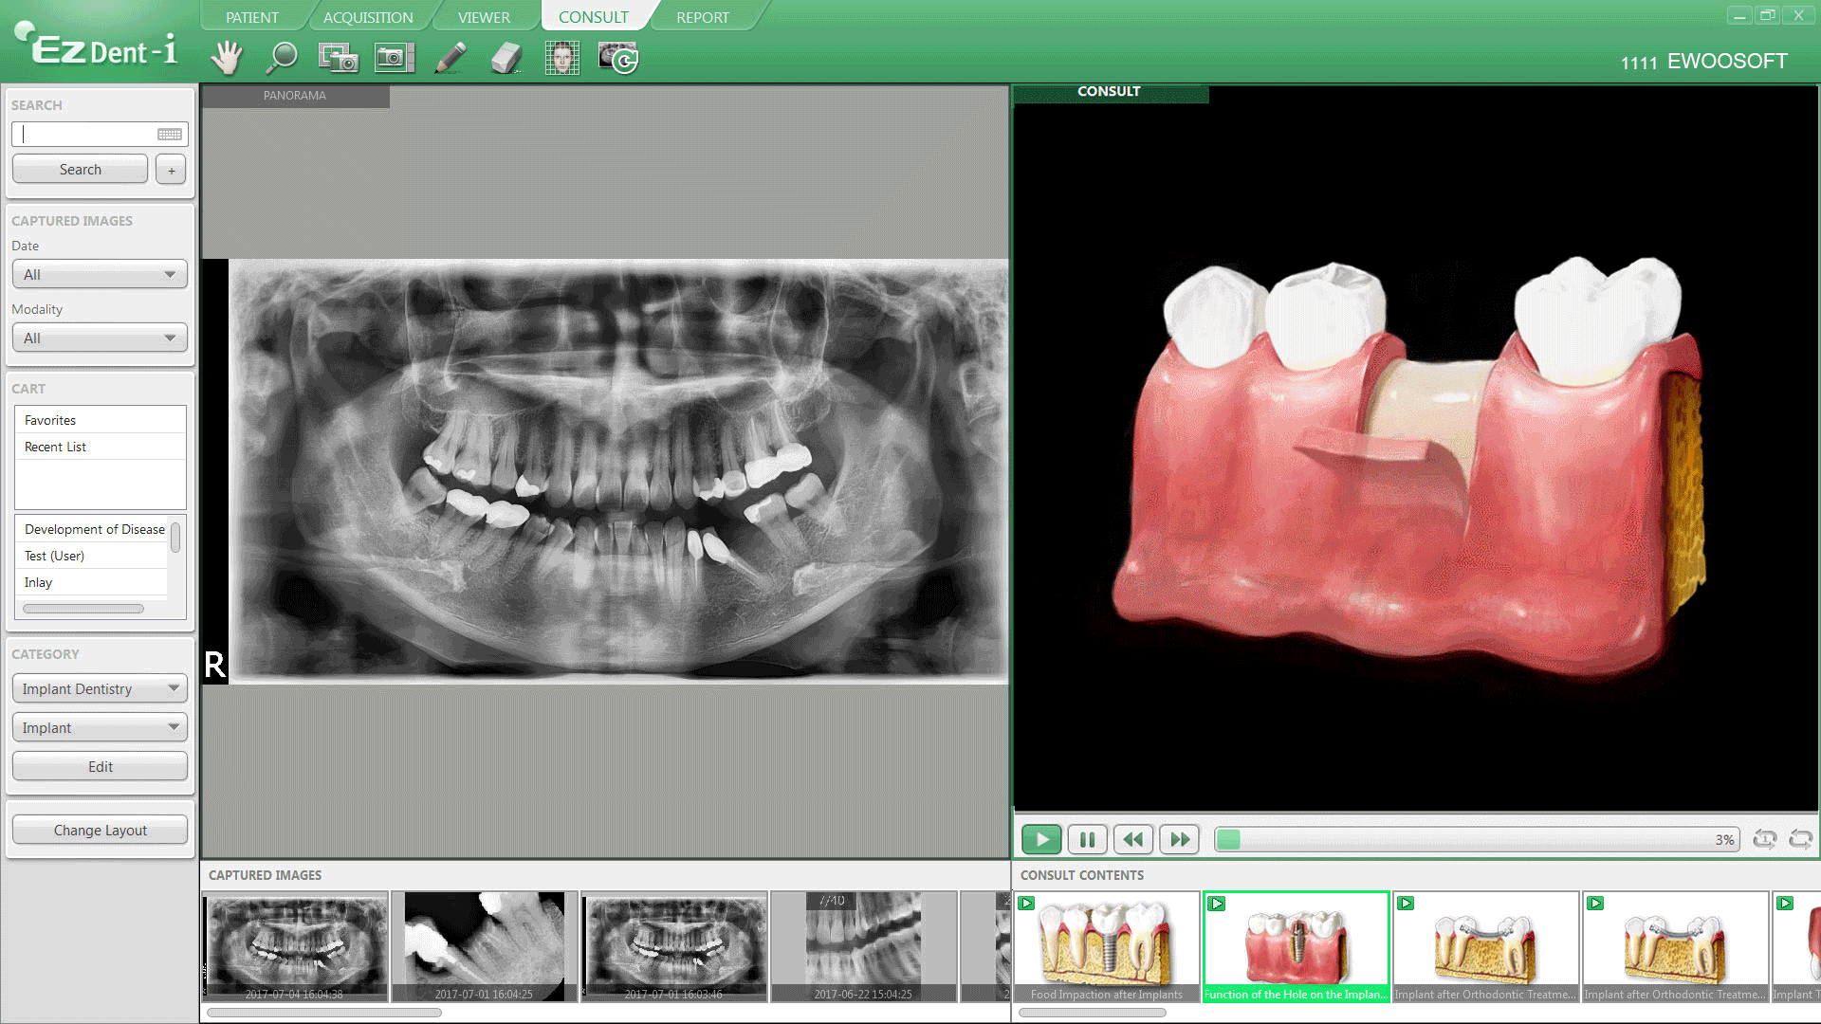The image size is (1821, 1024).
Task: Open the on-screen keyboard in search field
Action: (x=170, y=135)
